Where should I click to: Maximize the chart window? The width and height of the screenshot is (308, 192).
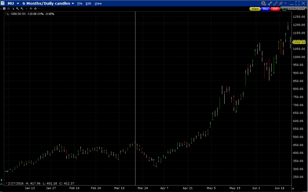click(298, 3)
